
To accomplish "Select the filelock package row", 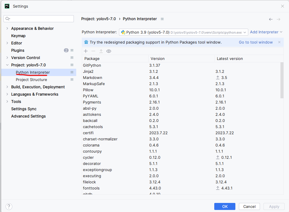I will pos(181,182).
